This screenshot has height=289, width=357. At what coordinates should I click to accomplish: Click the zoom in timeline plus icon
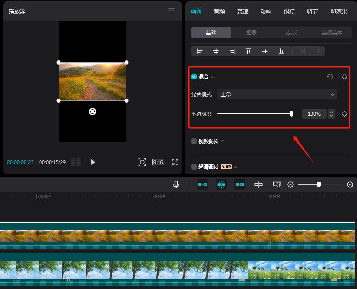[x=350, y=184]
